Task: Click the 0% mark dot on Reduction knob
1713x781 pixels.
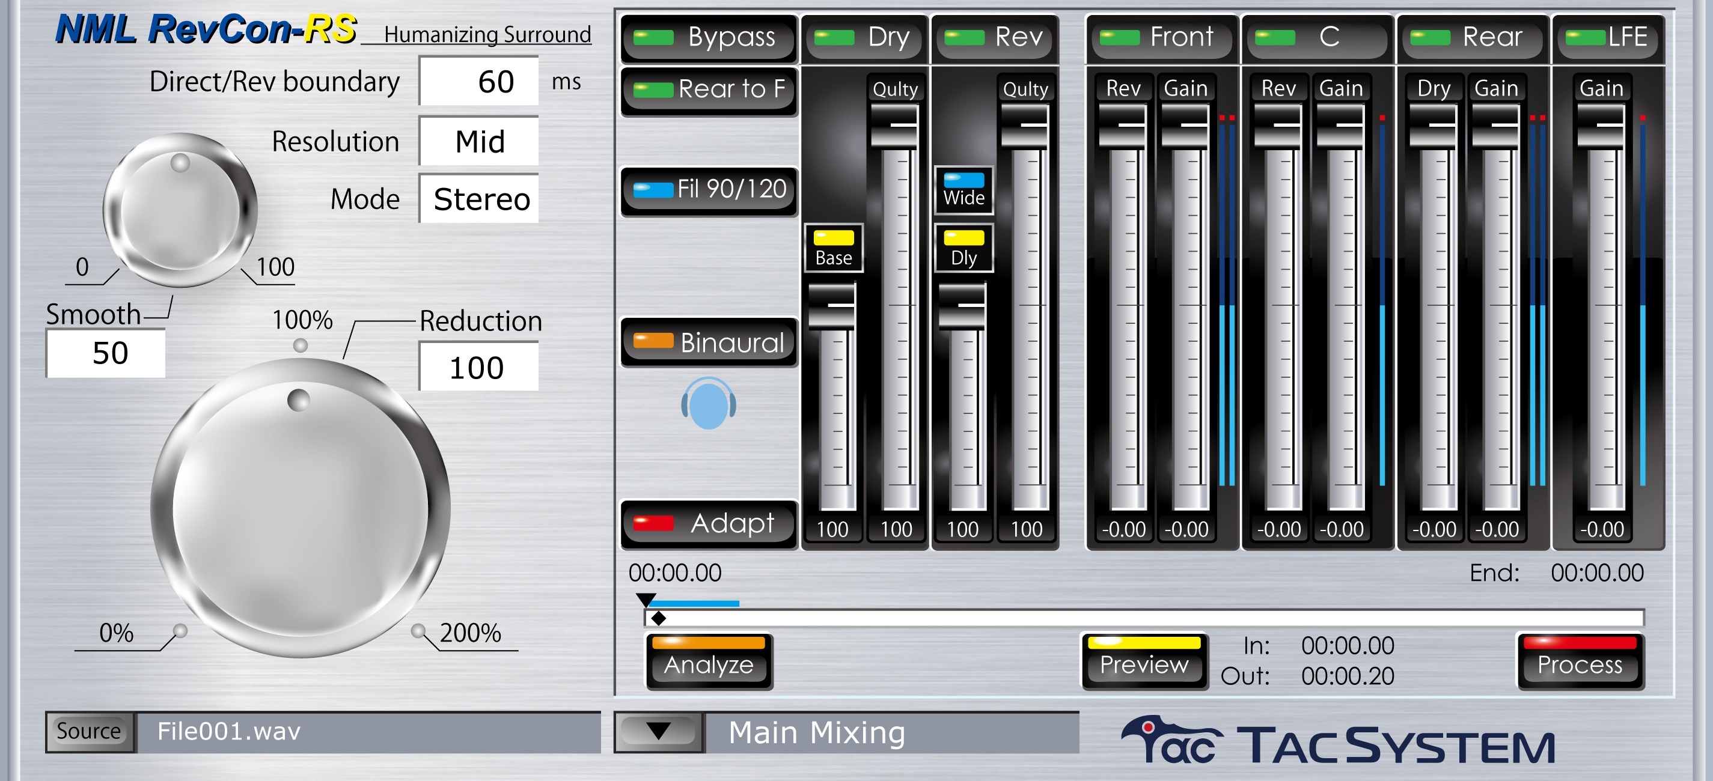Action: pos(180,631)
